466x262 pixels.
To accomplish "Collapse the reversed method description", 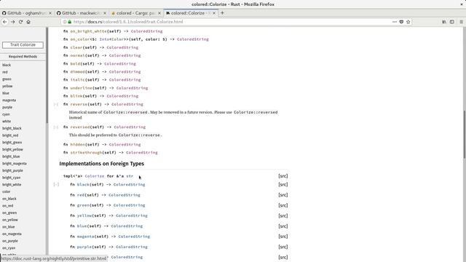I will coord(56,127).
